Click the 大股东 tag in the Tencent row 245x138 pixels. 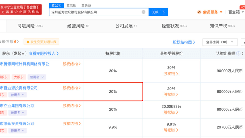pyautogui.click(x=19, y=77)
